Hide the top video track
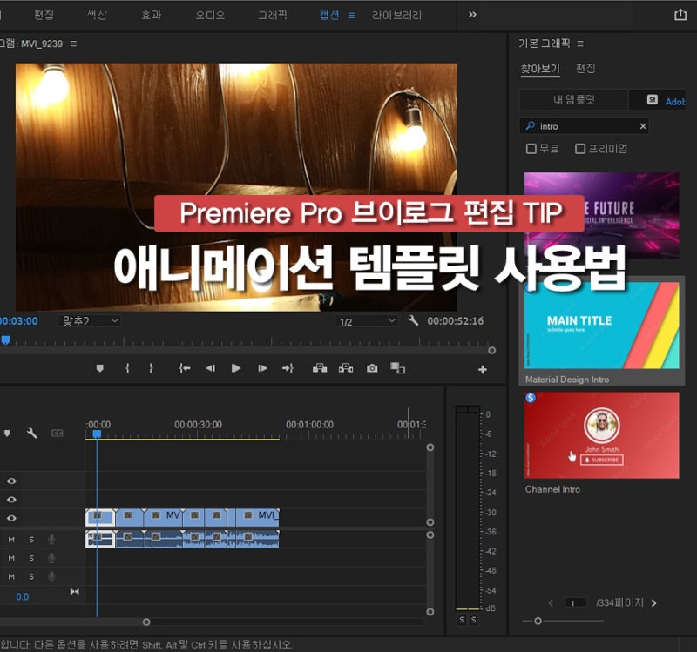The image size is (697, 652). pos(11,481)
